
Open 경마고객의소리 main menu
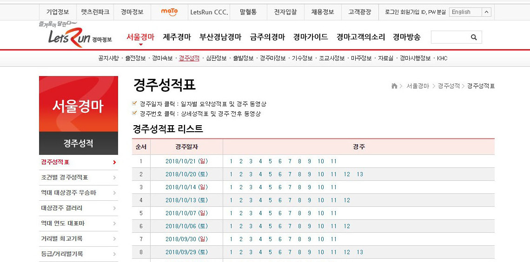(x=361, y=37)
